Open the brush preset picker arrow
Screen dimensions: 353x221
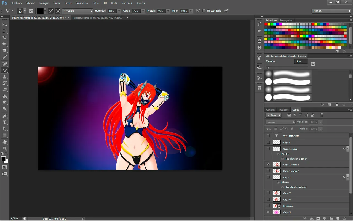coord(25,11)
